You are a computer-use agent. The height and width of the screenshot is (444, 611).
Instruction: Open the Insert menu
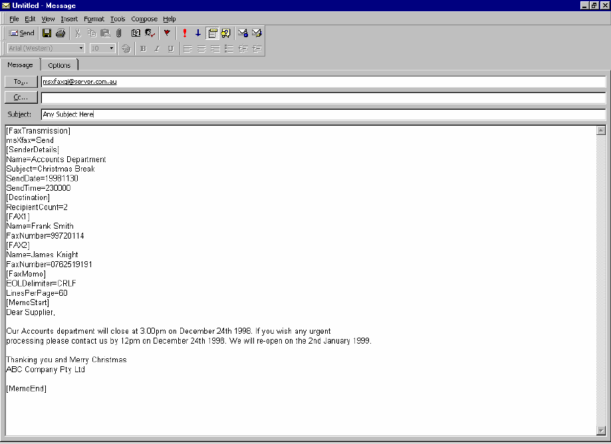[x=69, y=19]
